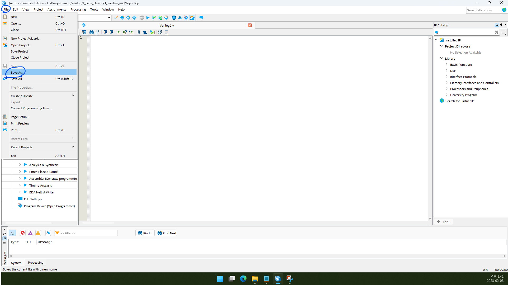The image size is (508, 285).
Task: Close the Verilog2.v tab with red X
Action: point(250,25)
